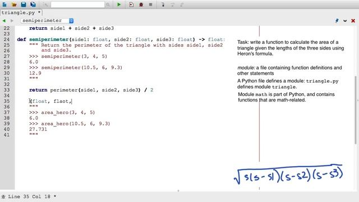This screenshot has height=202, width=359.
Task: Switch to the triangle.py editor tab
Action: click(21, 12)
